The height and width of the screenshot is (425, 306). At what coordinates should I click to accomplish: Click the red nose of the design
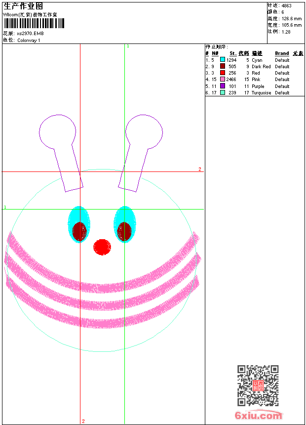(102, 247)
